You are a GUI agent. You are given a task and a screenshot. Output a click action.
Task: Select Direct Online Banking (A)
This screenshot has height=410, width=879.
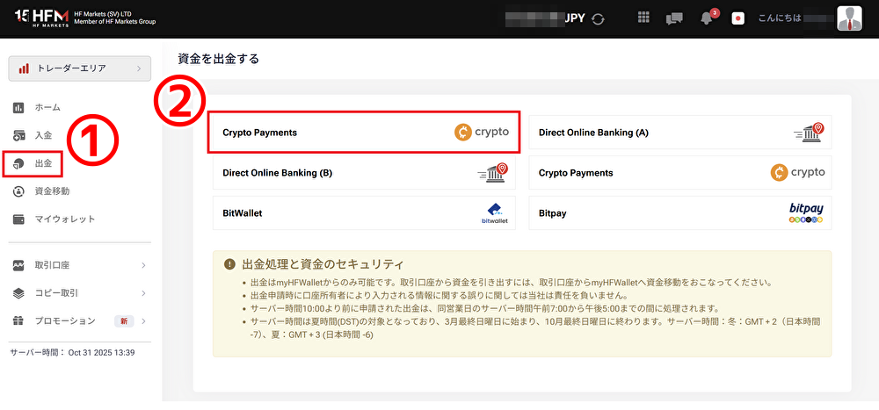tap(679, 133)
